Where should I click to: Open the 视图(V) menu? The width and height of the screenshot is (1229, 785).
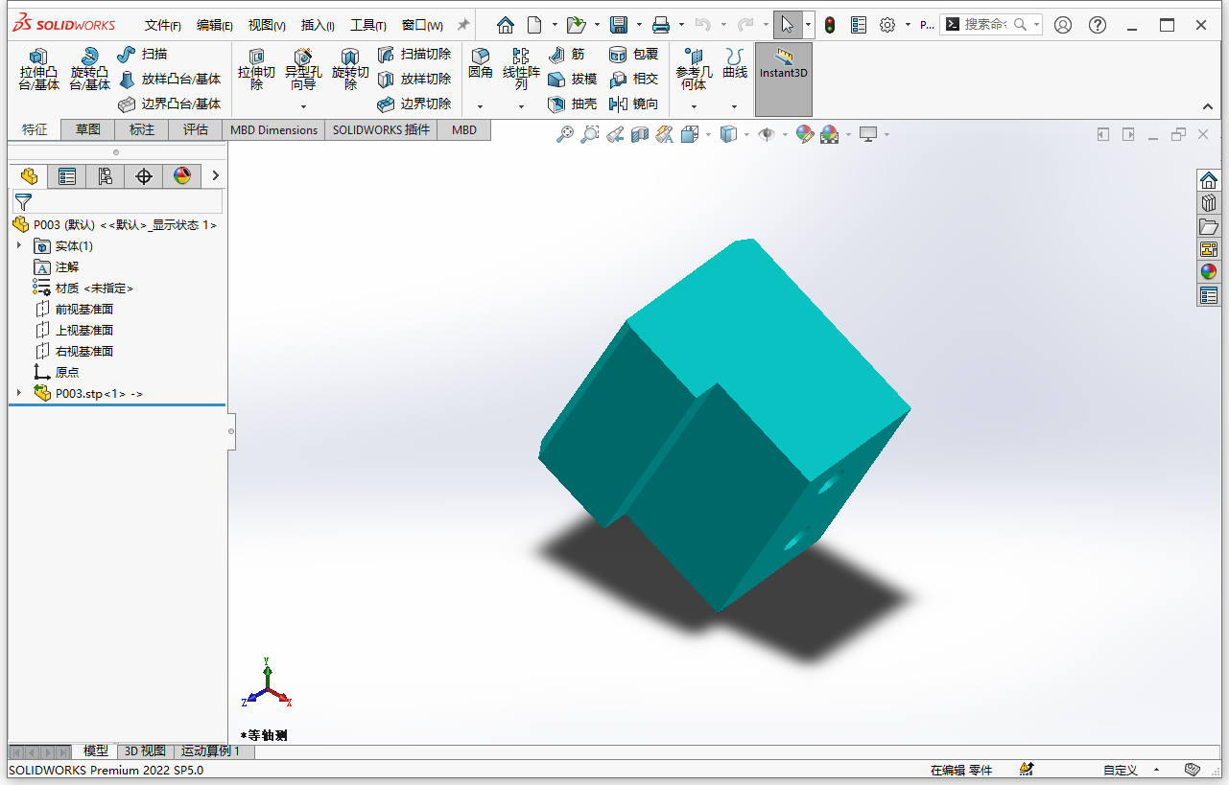pyautogui.click(x=267, y=26)
